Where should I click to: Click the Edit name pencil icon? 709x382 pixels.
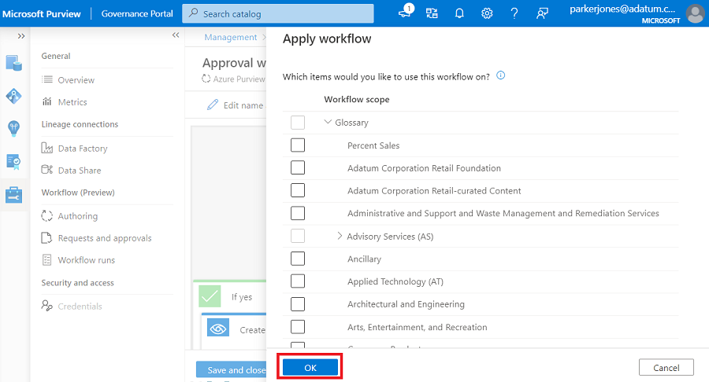click(213, 105)
